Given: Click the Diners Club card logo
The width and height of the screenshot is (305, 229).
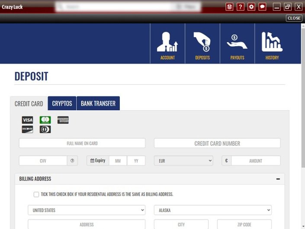Looking at the screenshot, I should click(x=45, y=129).
